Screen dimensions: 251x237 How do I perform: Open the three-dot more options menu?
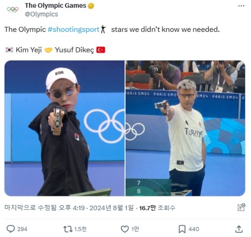[241, 6]
